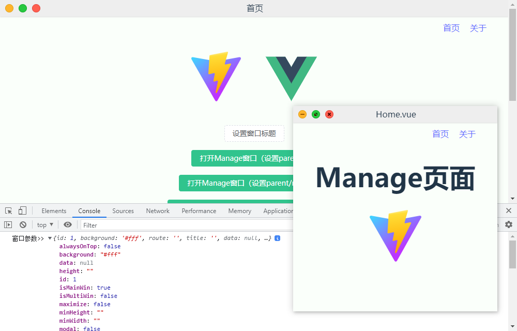517x331 pixels.
Task: Select the alwaysOnTop: false property line
Action: point(90,246)
